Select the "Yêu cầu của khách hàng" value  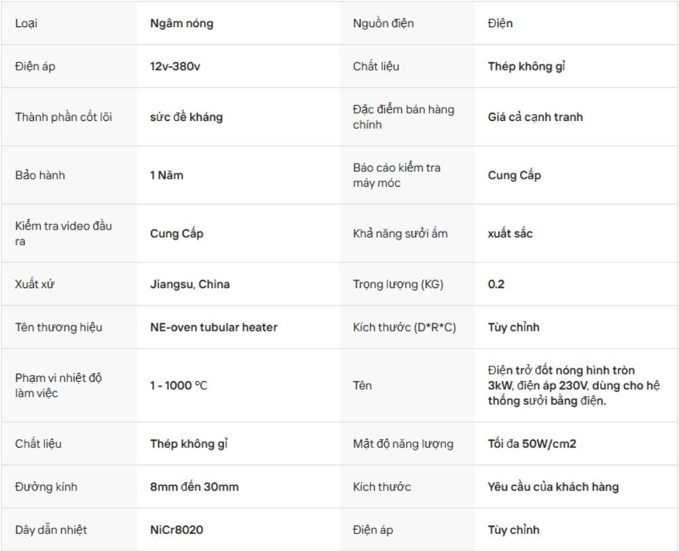click(x=553, y=487)
